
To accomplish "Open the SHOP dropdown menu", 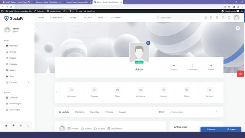I will pos(101,18).
